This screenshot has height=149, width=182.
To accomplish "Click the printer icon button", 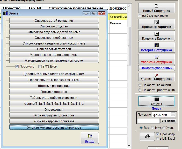I will [x=147, y=137].
